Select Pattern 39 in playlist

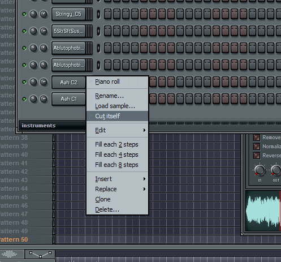tap(14, 146)
